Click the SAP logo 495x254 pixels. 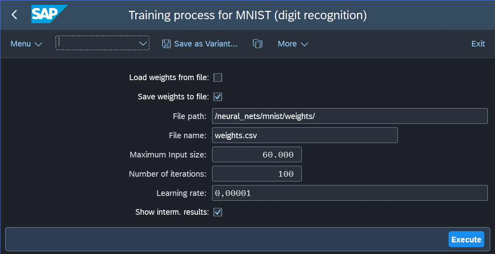pos(49,14)
